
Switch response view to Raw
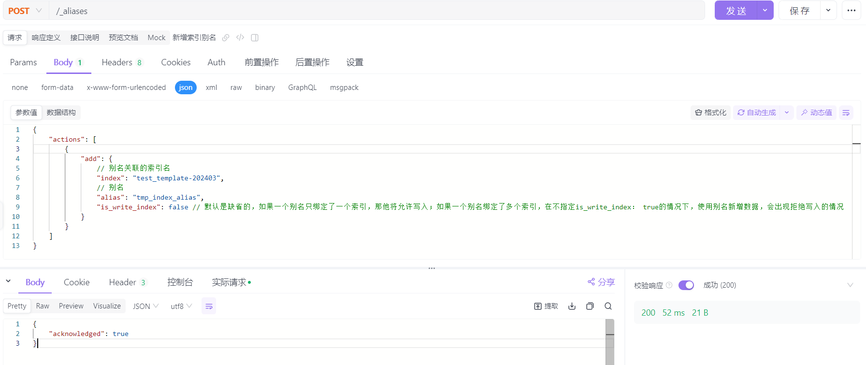(43, 306)
